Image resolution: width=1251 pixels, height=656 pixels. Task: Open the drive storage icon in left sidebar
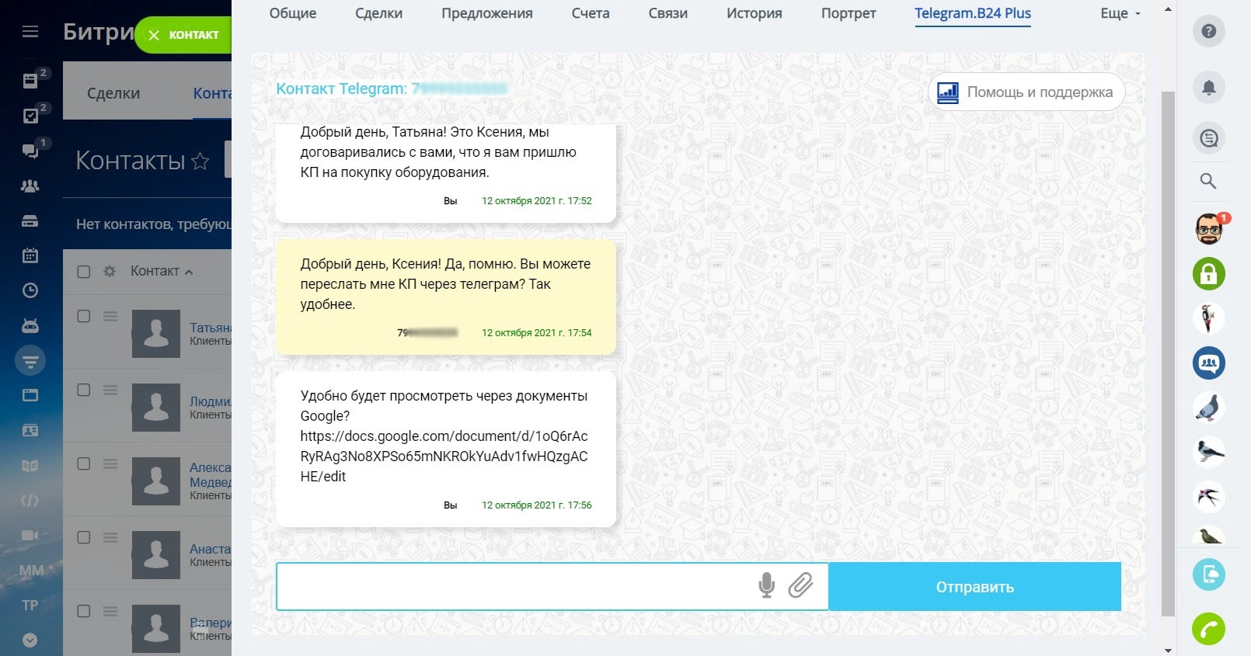click(x=30, y=221)
